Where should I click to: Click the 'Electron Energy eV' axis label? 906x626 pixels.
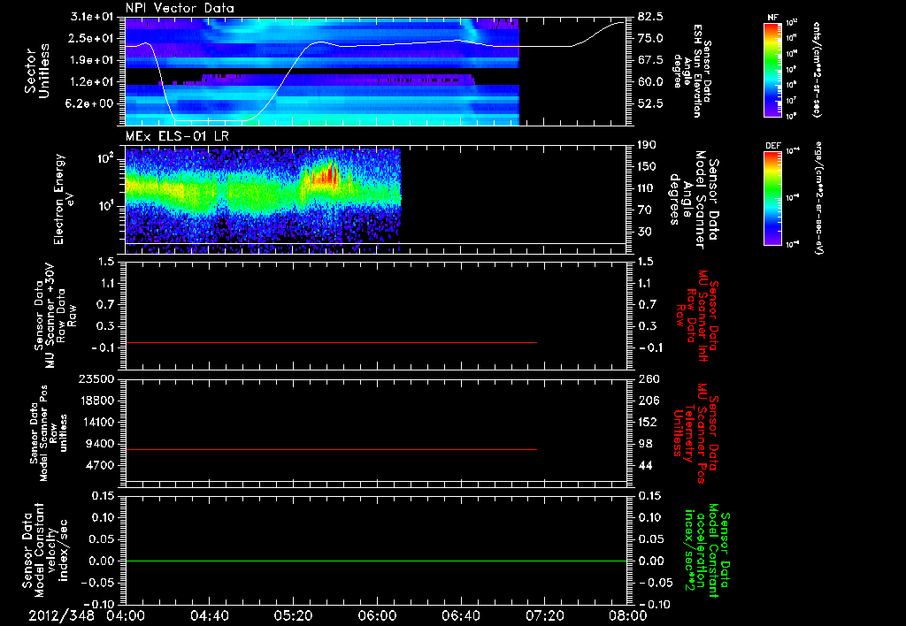(63, 199)
